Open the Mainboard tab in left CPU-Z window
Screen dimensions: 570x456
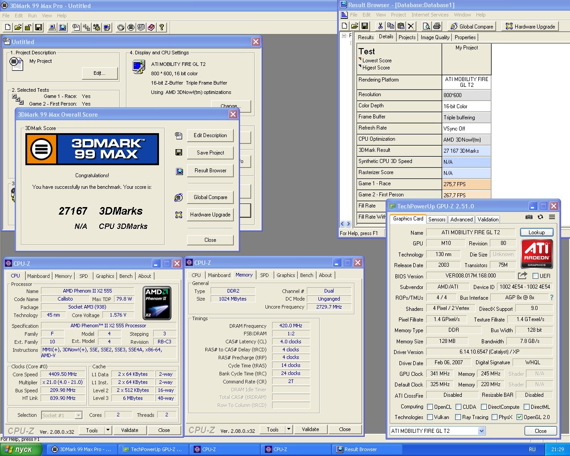[38, 276]
